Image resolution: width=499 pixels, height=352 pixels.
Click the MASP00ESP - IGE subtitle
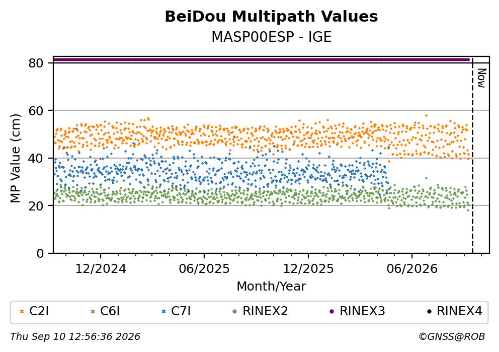tap(272, 37)
